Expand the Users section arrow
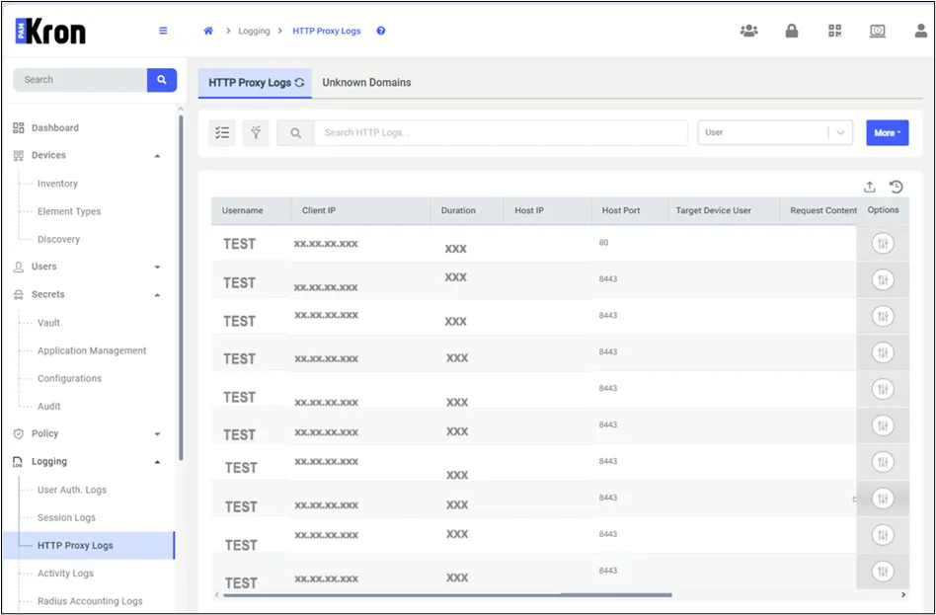 click(157, 267)
